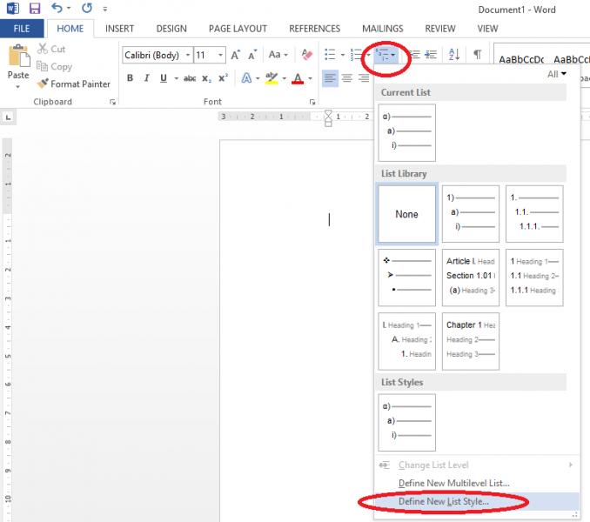
Task: Click the Paste clipboard icon
Action: pos(19,56)
